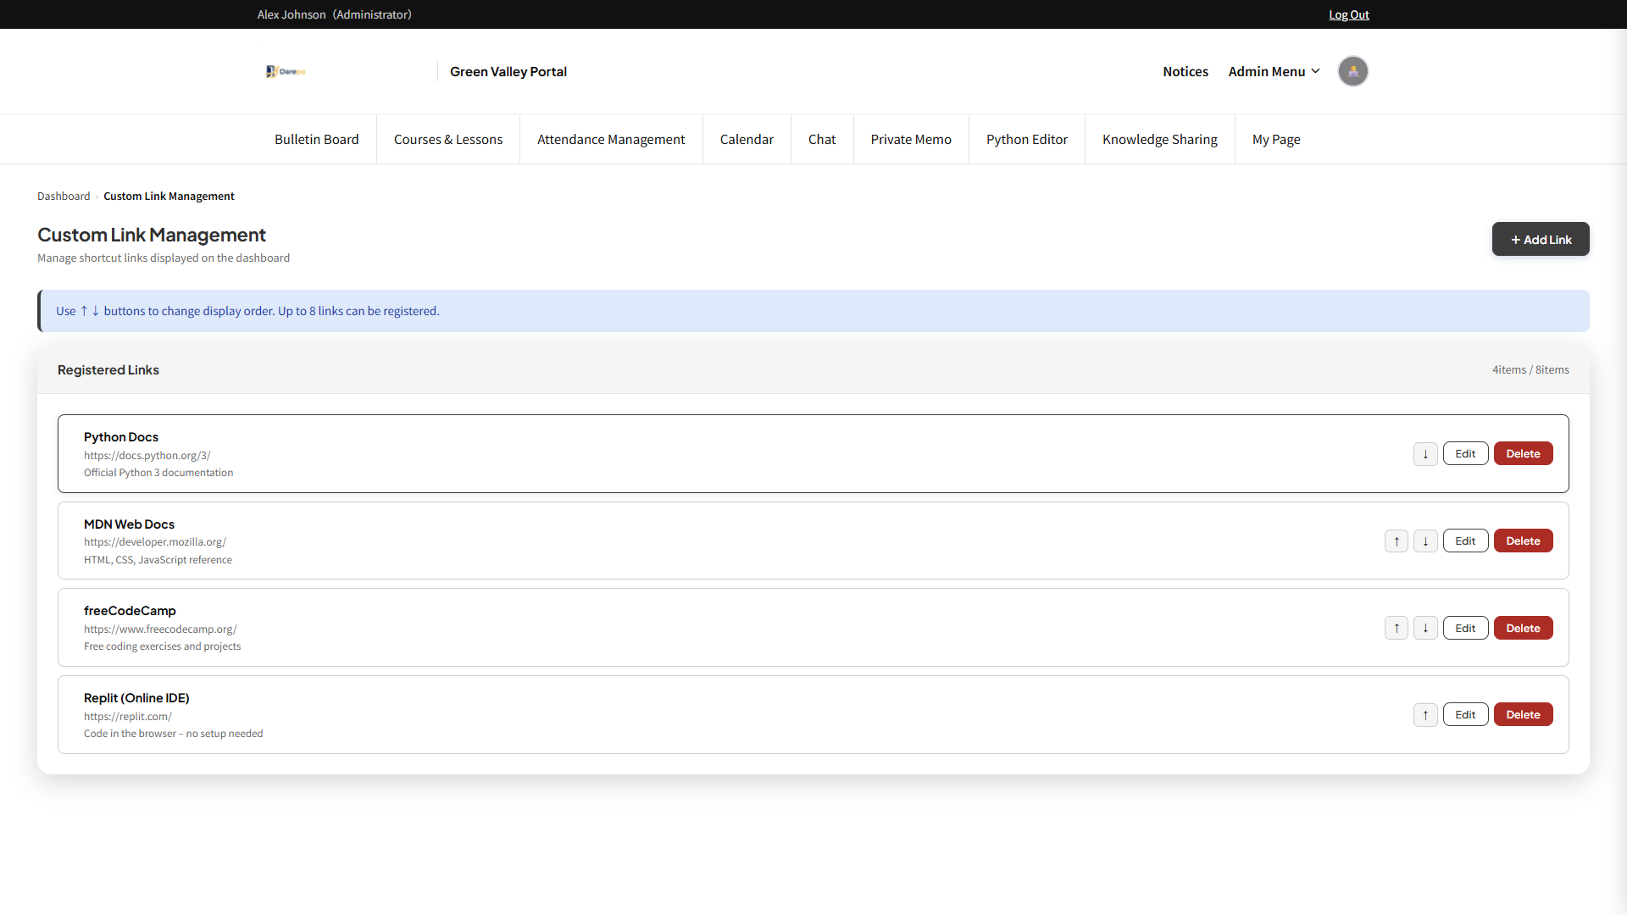
Task: Move Python Docs link down
Action: tap(1425, 454)
